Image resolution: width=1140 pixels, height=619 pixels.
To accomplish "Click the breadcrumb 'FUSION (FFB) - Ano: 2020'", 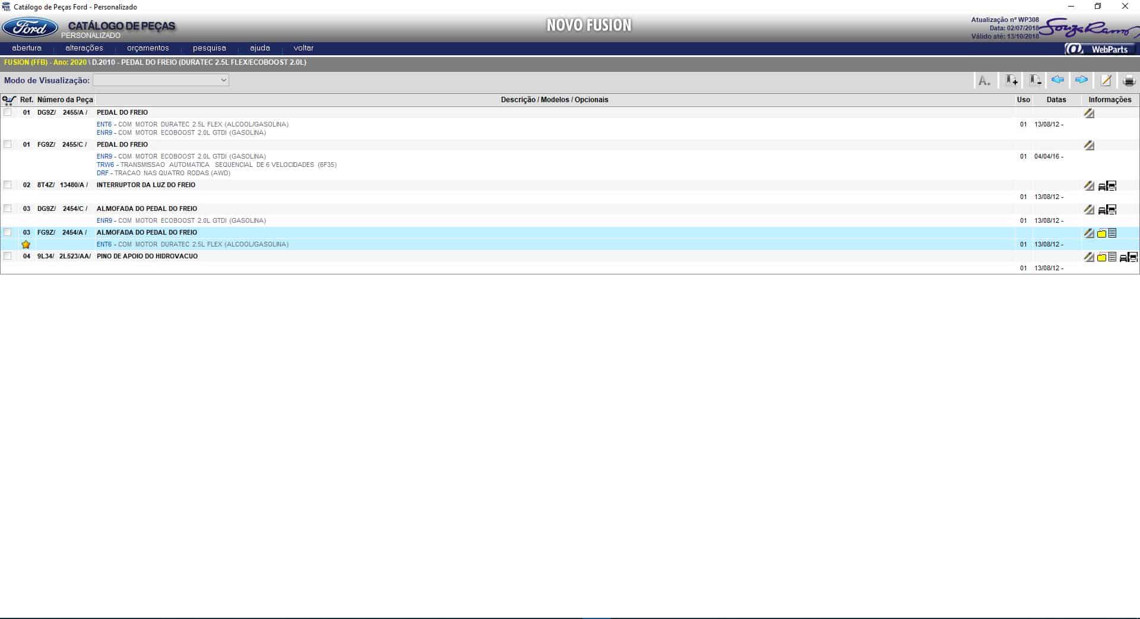I will tap(45, 62).
